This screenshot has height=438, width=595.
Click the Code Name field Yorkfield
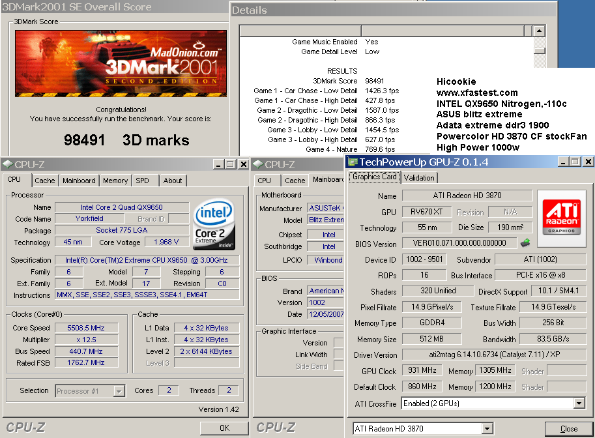coord(89,218)
